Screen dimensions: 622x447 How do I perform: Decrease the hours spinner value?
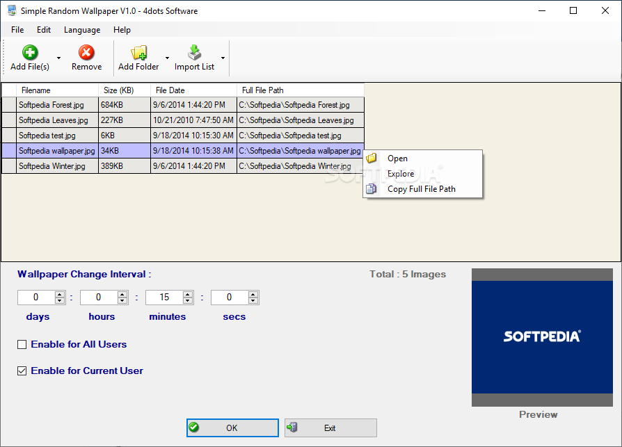click(122, 300)
